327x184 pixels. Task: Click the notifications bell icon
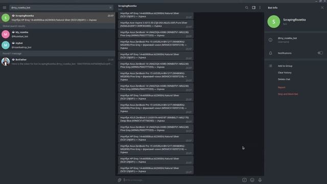pyautogui.click(x=270, y=53)
